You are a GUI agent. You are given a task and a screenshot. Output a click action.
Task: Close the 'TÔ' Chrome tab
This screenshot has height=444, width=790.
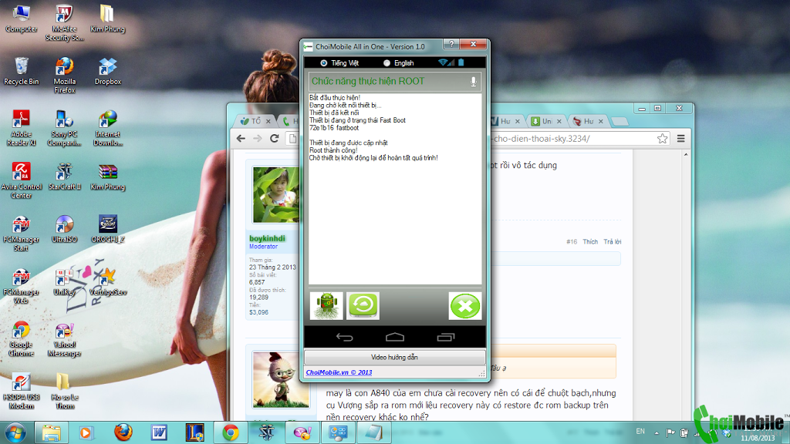[x=268, y=121]
